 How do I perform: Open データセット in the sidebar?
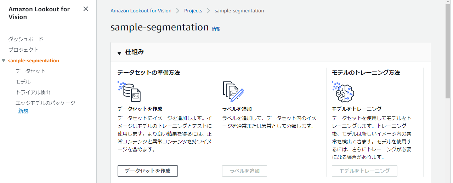tap(30, 71)
